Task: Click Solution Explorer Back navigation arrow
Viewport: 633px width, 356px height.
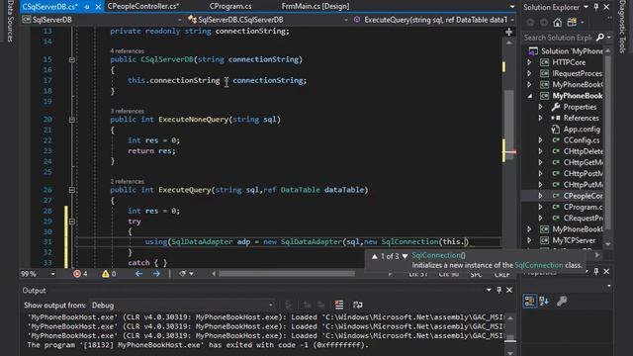Action: (x=530, y=23)
